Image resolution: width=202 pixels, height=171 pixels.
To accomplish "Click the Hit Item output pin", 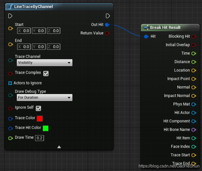I will 194,138.
